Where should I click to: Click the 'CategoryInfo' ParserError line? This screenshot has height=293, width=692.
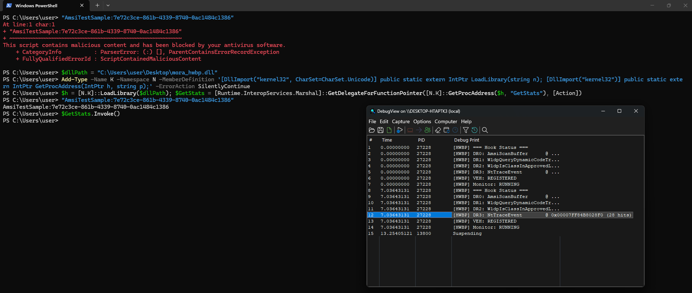coord(147,52)
